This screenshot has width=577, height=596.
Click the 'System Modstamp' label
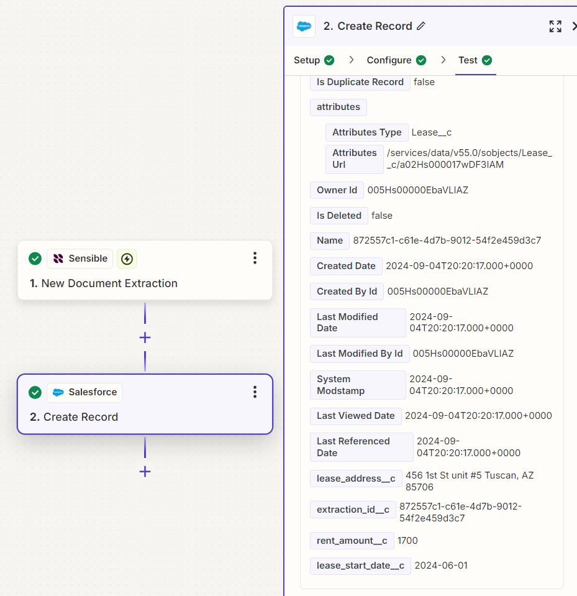[x=358, y=385]
